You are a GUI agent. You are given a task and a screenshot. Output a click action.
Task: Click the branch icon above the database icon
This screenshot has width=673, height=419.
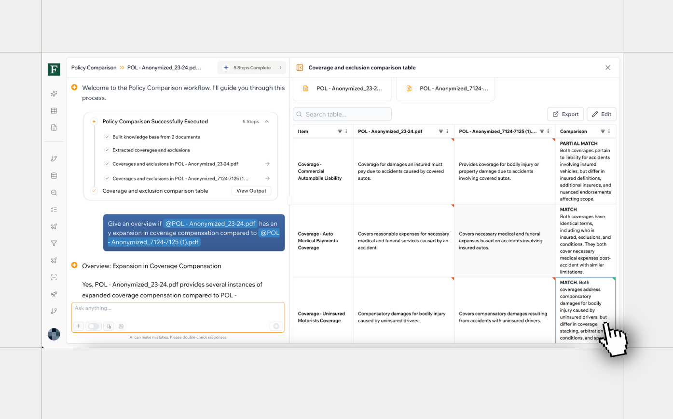[54, 158]
